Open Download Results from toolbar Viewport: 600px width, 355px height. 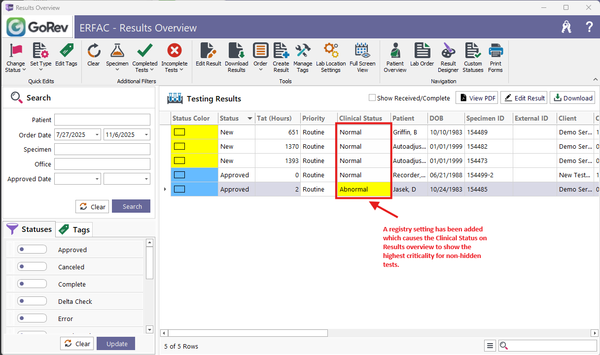click(236, 57)
